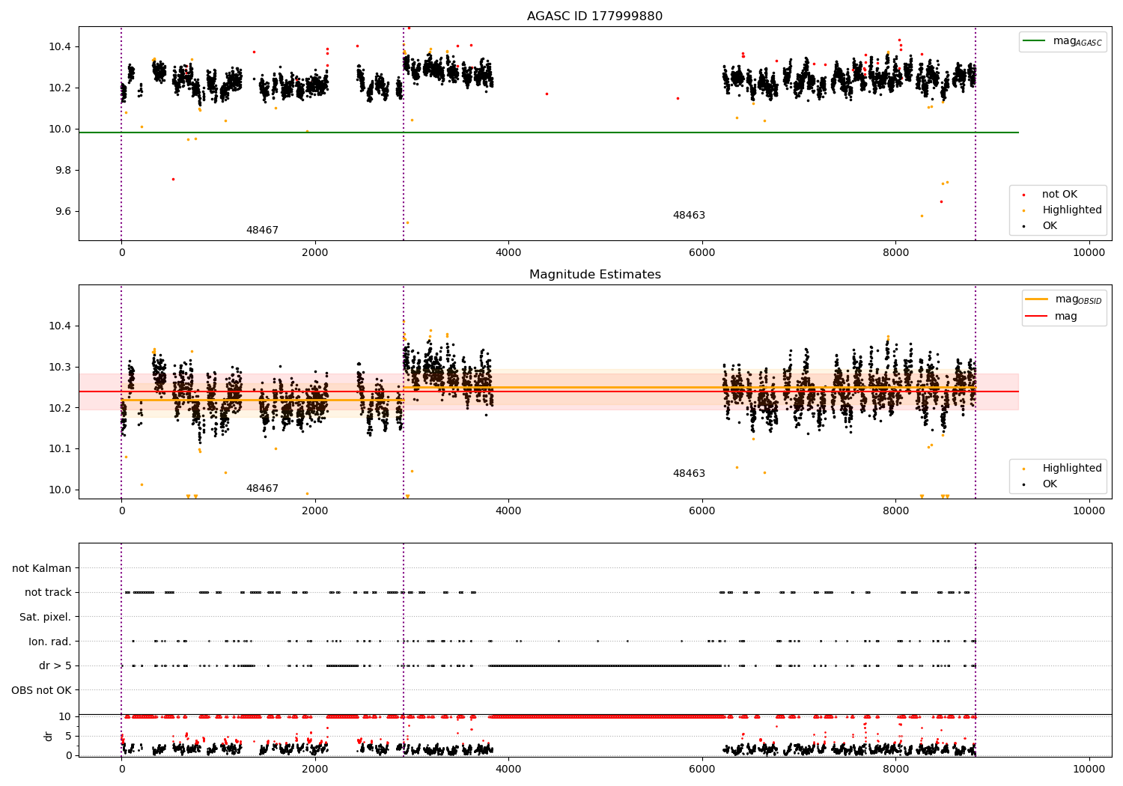Click the 2000 x-axis tick of the top plot
1123x786 pixels.
(315, 253)
